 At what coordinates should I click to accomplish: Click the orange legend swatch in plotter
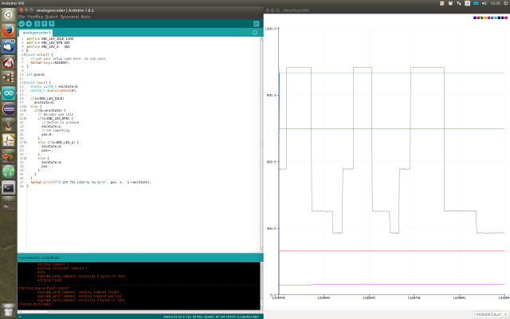coord(485,18)
